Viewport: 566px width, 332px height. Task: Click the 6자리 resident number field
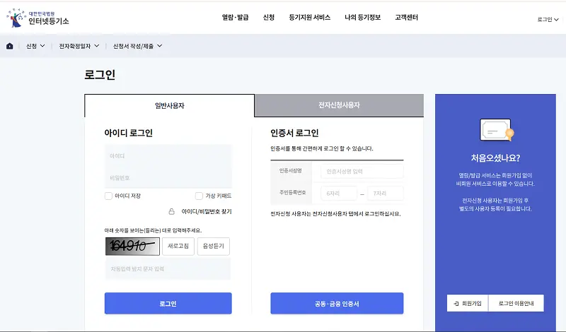tap(339, 194)
